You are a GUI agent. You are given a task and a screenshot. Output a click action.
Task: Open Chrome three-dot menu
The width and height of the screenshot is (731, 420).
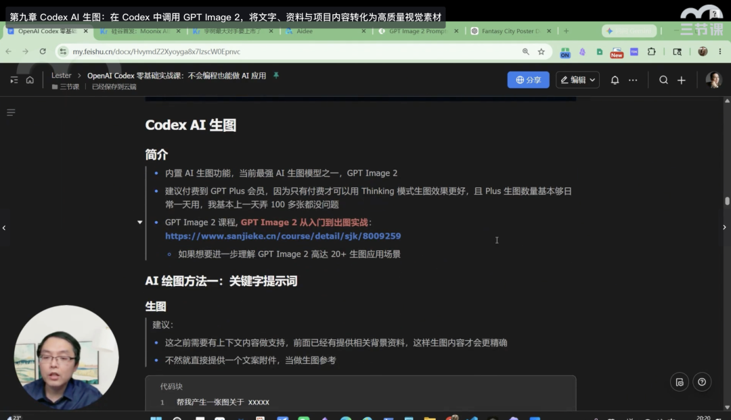(x=719, y=51)
